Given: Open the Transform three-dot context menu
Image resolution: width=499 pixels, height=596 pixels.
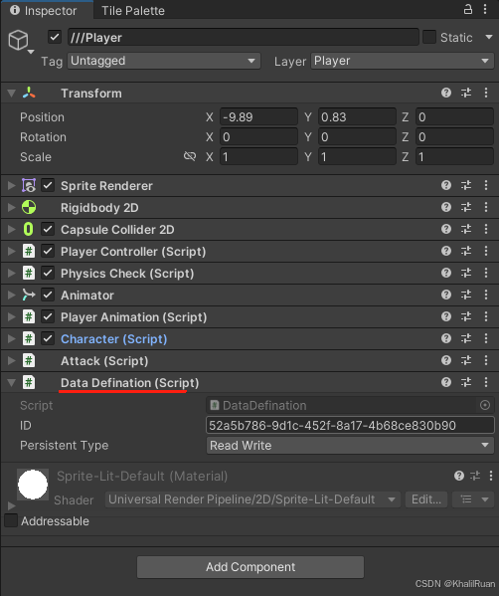Looking at the screenshot, I should pyautogui.click(x=486, y=93).
